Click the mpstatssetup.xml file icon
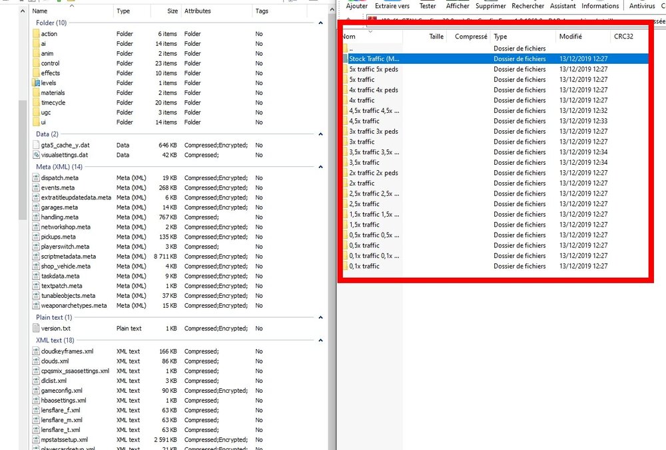Image resolution: width=666 pixels, height=450 pixels. 36,439
